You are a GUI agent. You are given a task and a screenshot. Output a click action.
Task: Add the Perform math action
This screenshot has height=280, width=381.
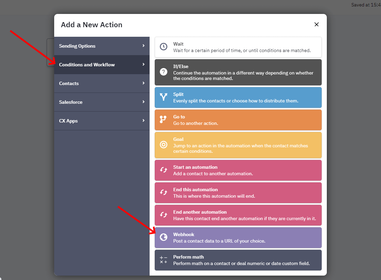point(238,260)
